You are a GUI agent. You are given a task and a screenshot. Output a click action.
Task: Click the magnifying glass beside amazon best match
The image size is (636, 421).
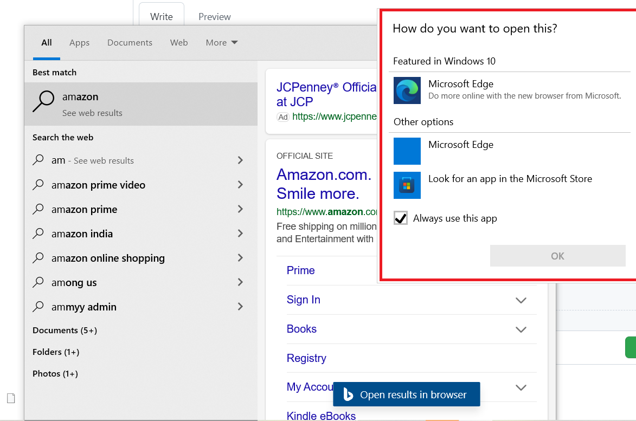(x=43, y=100)
